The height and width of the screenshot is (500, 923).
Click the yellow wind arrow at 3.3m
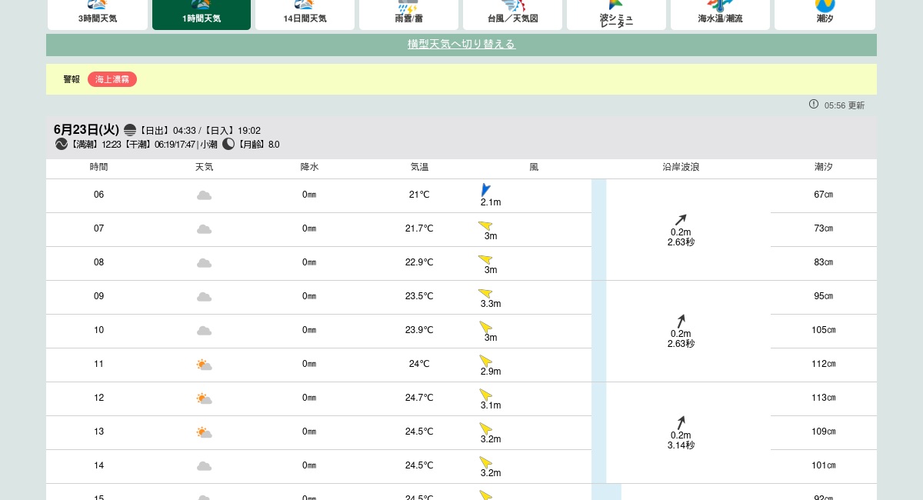(x=485, y=293)
